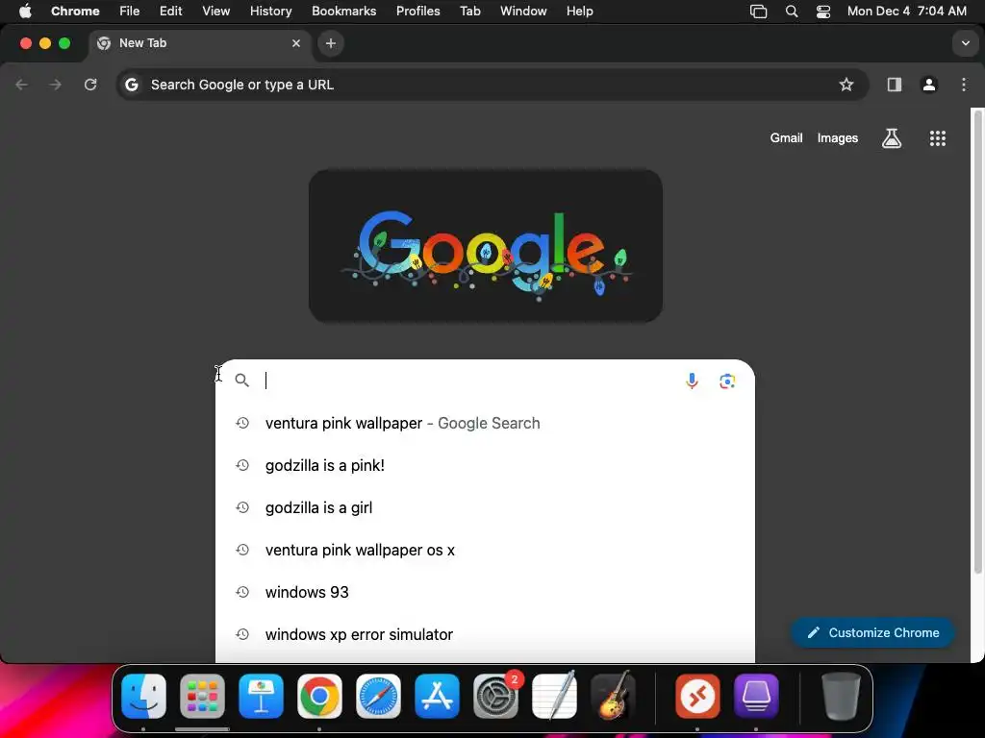
Task: Open Spotlight search in menu bar
Action: tap(792, 11)
